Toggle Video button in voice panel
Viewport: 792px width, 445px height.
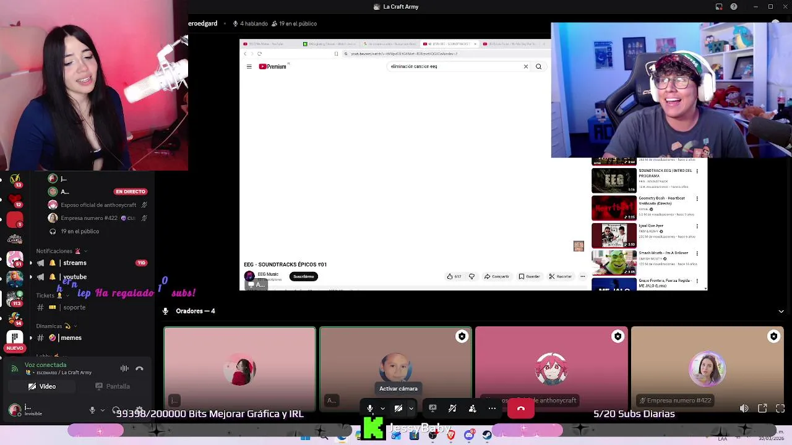[x=42, y=386]
